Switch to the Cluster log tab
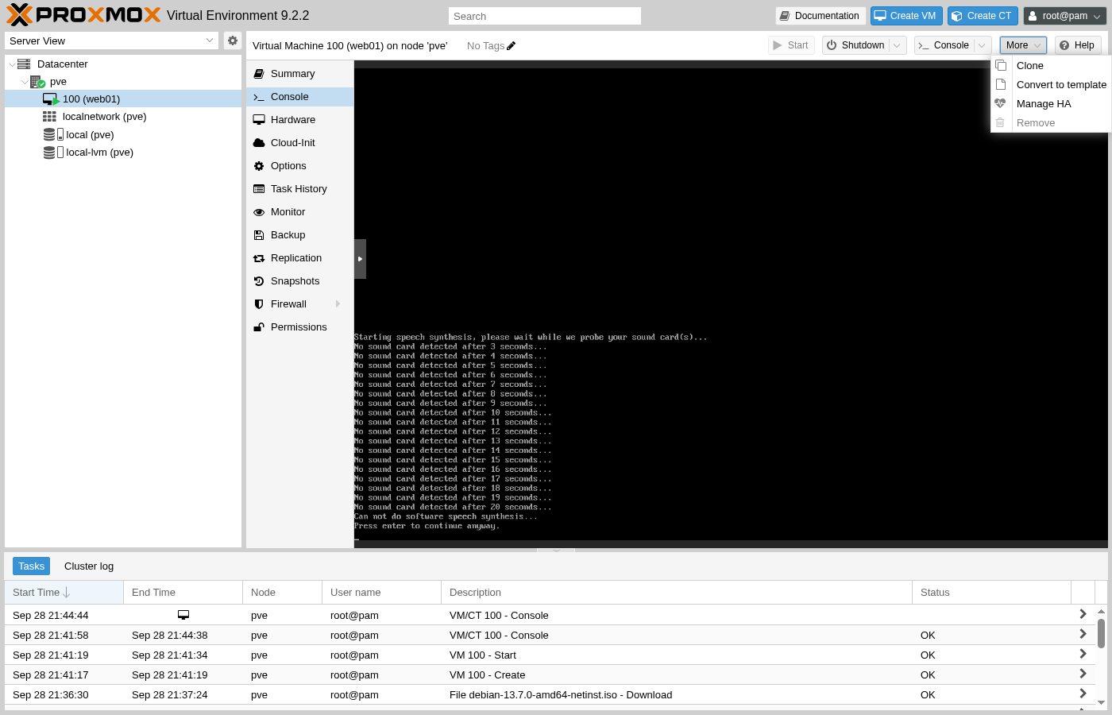The width and height of the screenshot is (1112, 715). point(89,566)
